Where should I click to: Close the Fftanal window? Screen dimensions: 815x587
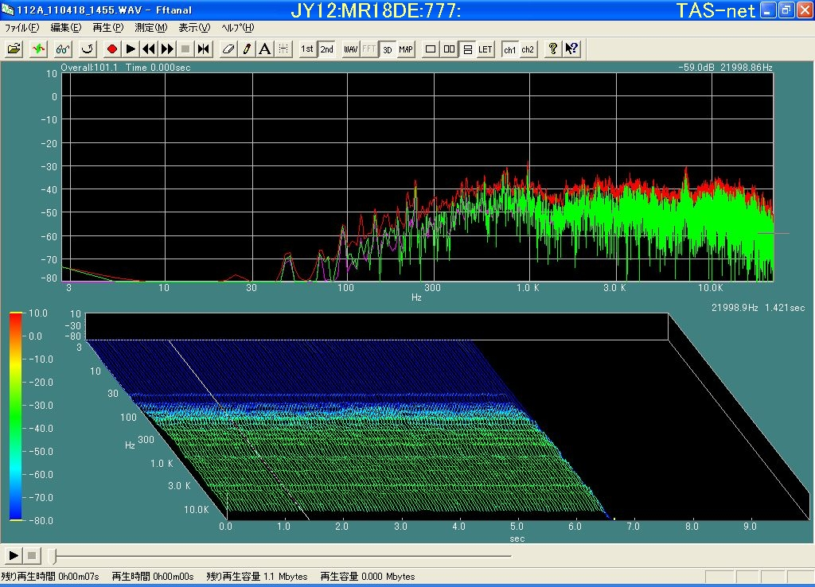pyautogui.click(x=805, y=10)
